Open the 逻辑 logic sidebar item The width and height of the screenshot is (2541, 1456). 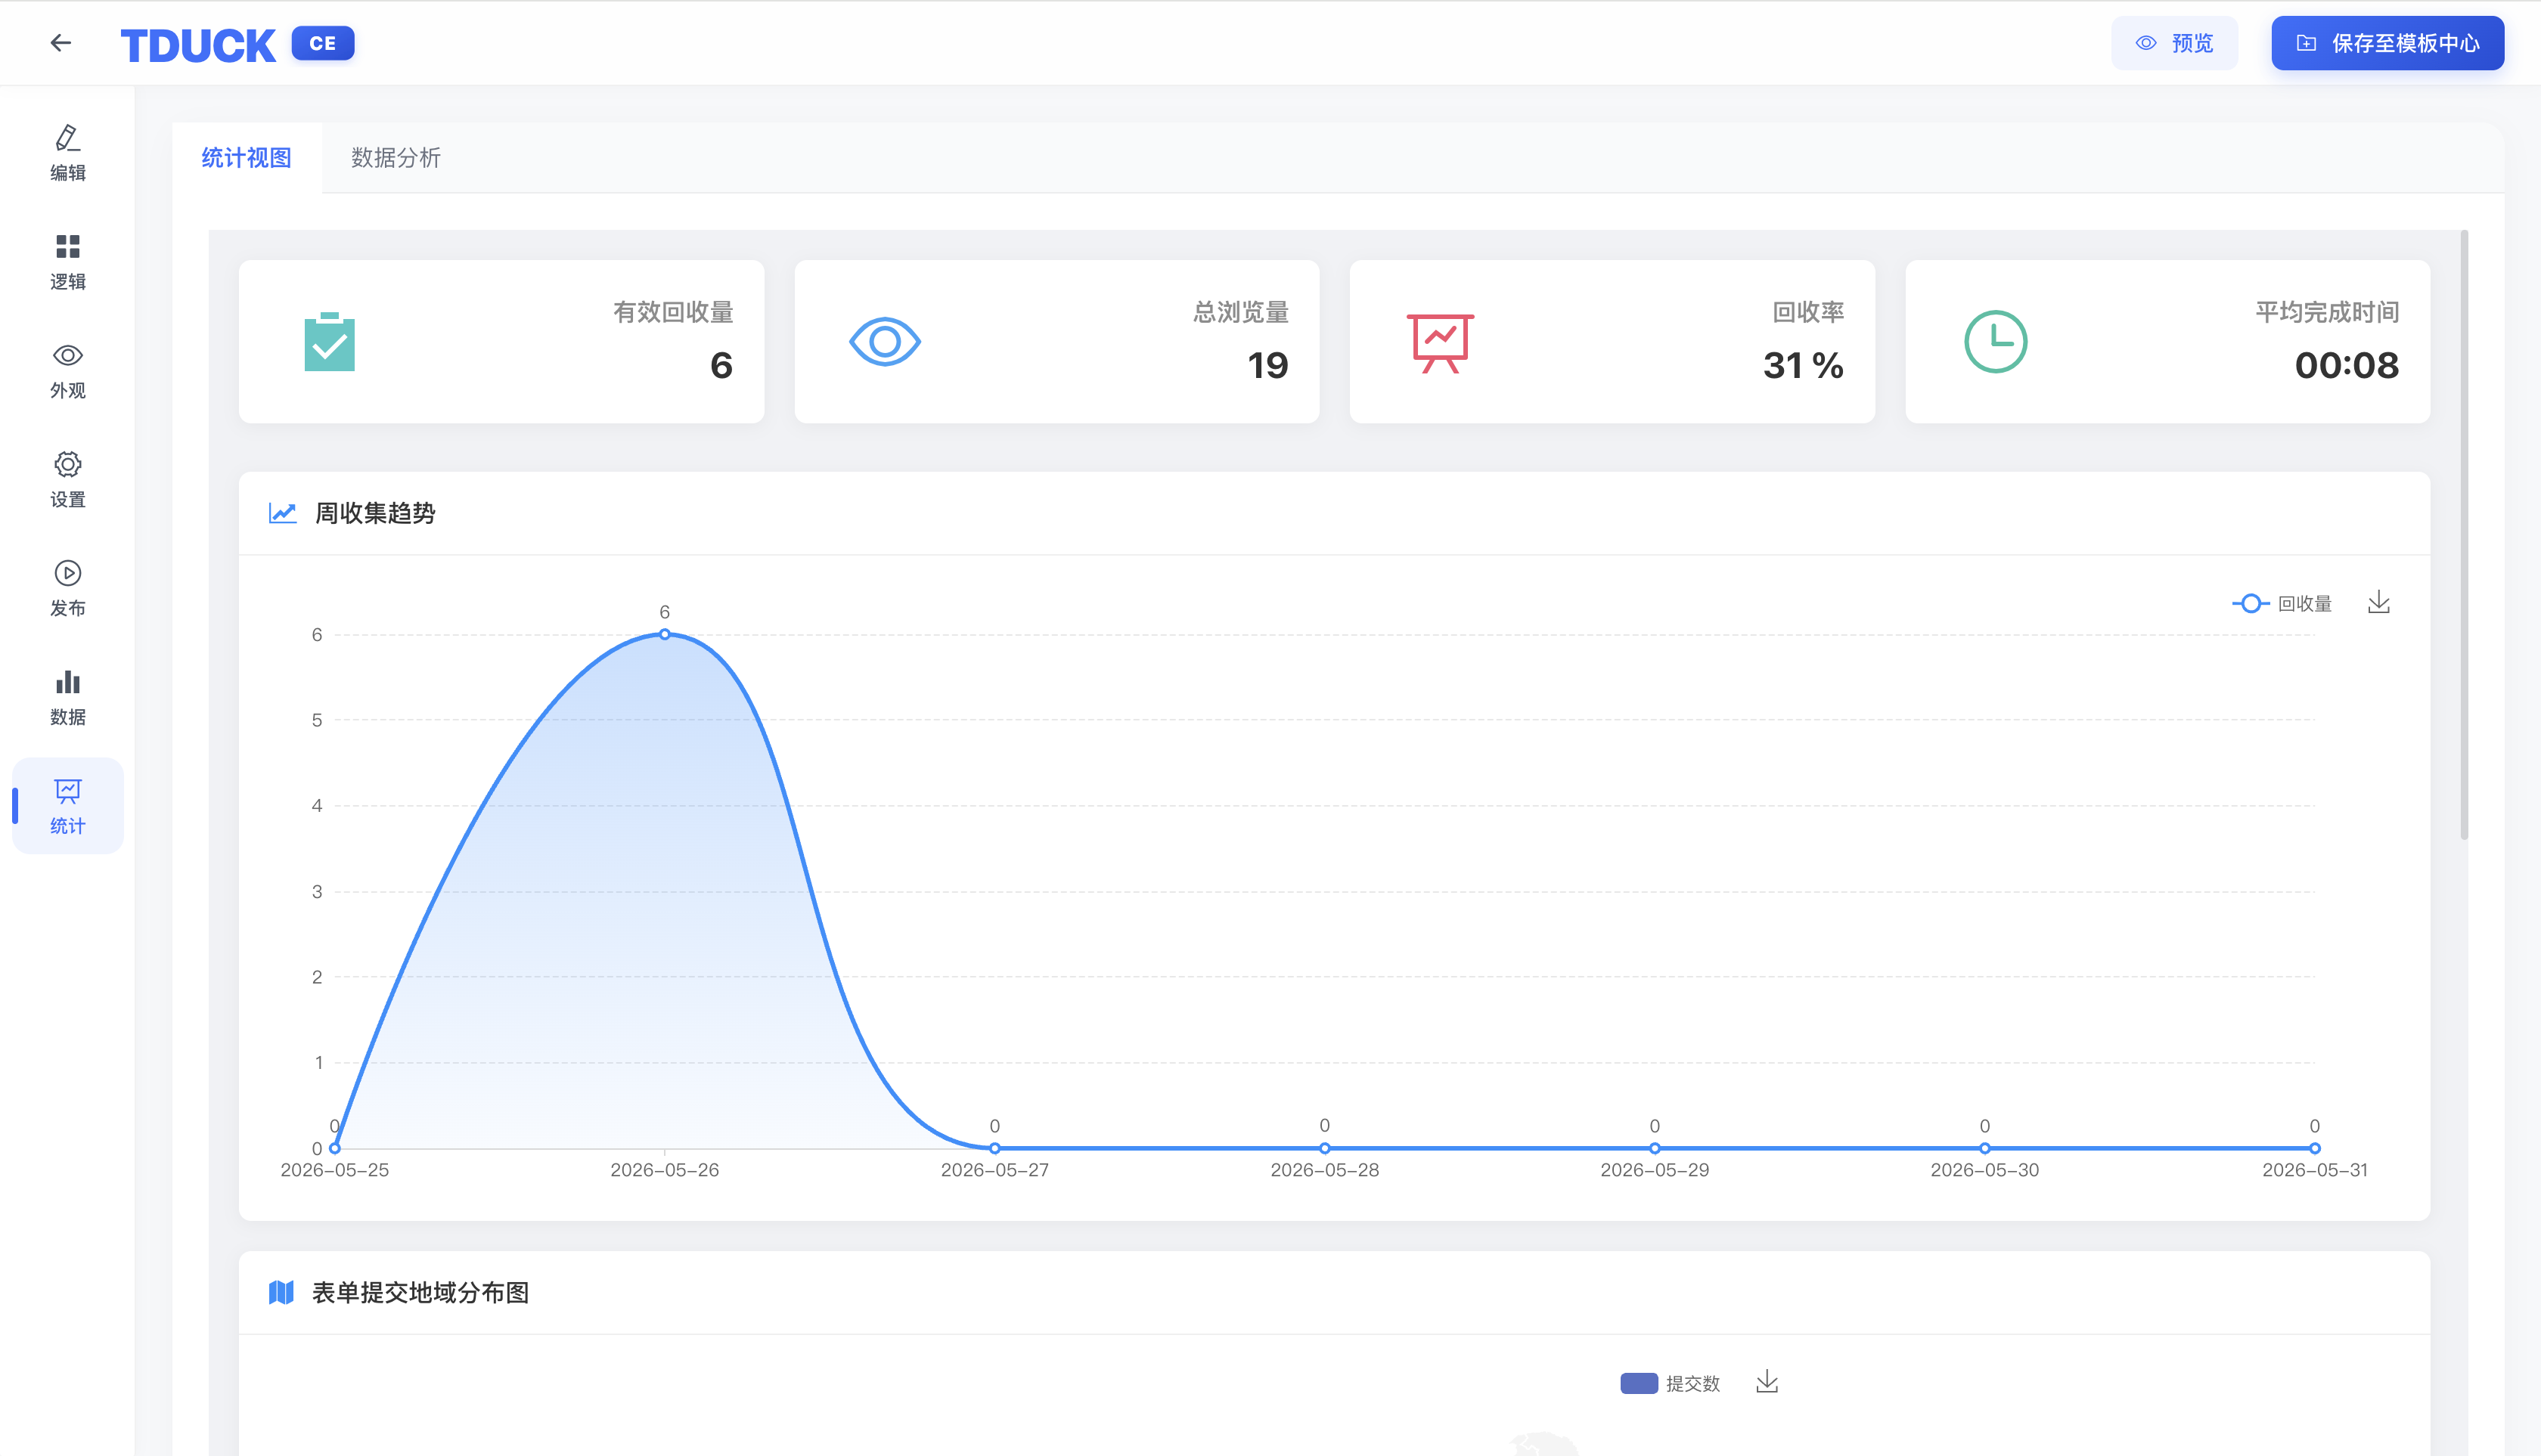point(68,262)
